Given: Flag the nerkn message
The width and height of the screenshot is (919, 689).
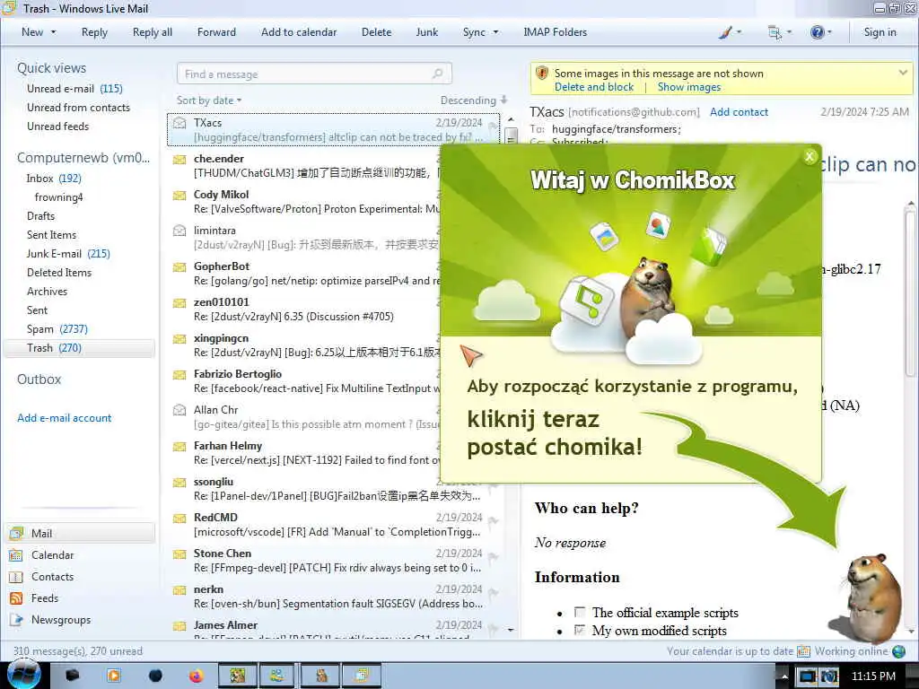Looking at the screenshot, I should click(x=493, y=593).
